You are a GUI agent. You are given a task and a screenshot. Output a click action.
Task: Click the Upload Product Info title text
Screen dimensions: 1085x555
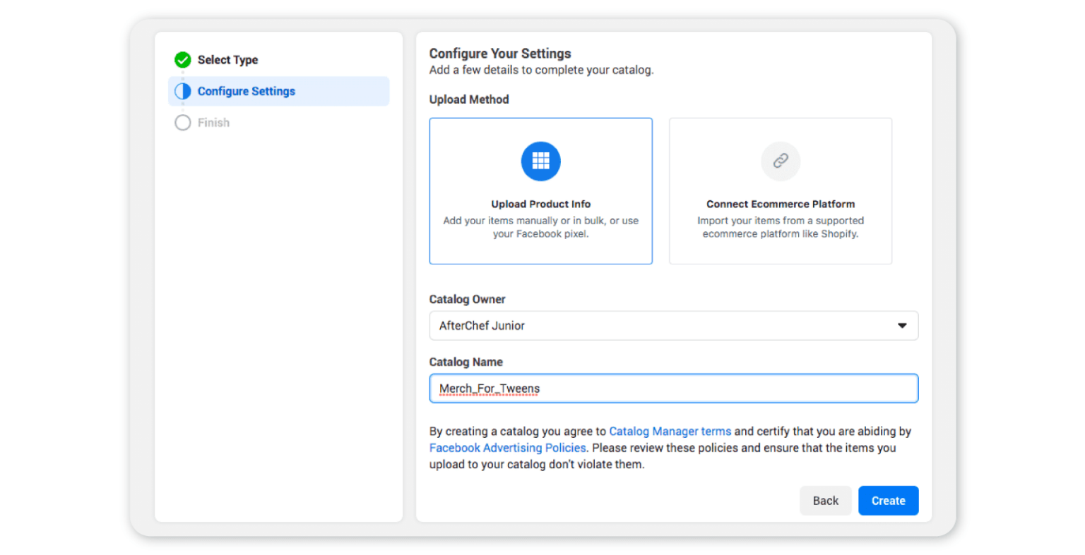pyautogui.click(x=540, y=205)
